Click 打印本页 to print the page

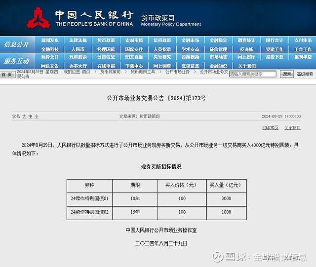pyautogui.click(x=270, y=128)
